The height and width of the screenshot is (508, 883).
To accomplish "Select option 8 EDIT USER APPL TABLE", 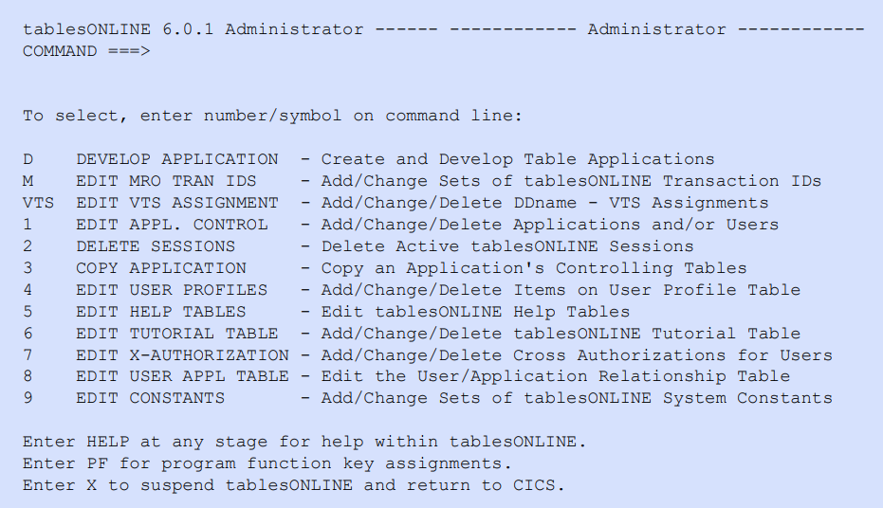I will (156, 376).
